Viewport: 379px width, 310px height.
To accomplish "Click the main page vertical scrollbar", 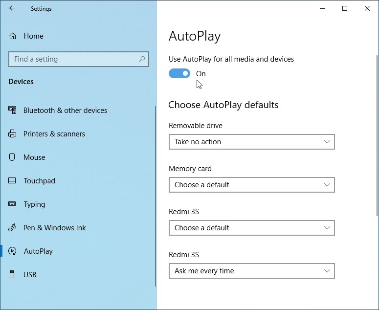I will (x=377, y=135).
